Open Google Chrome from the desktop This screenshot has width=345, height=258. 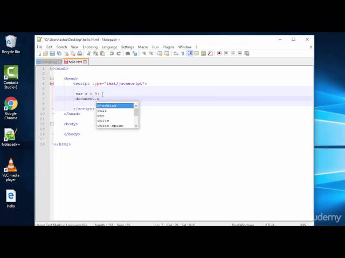11,106
